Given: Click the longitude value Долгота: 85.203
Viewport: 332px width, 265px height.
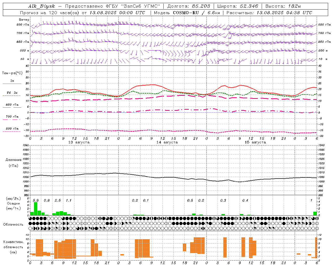Looking at the screenshot, I should pyautogui.click(x=189, y=6).
